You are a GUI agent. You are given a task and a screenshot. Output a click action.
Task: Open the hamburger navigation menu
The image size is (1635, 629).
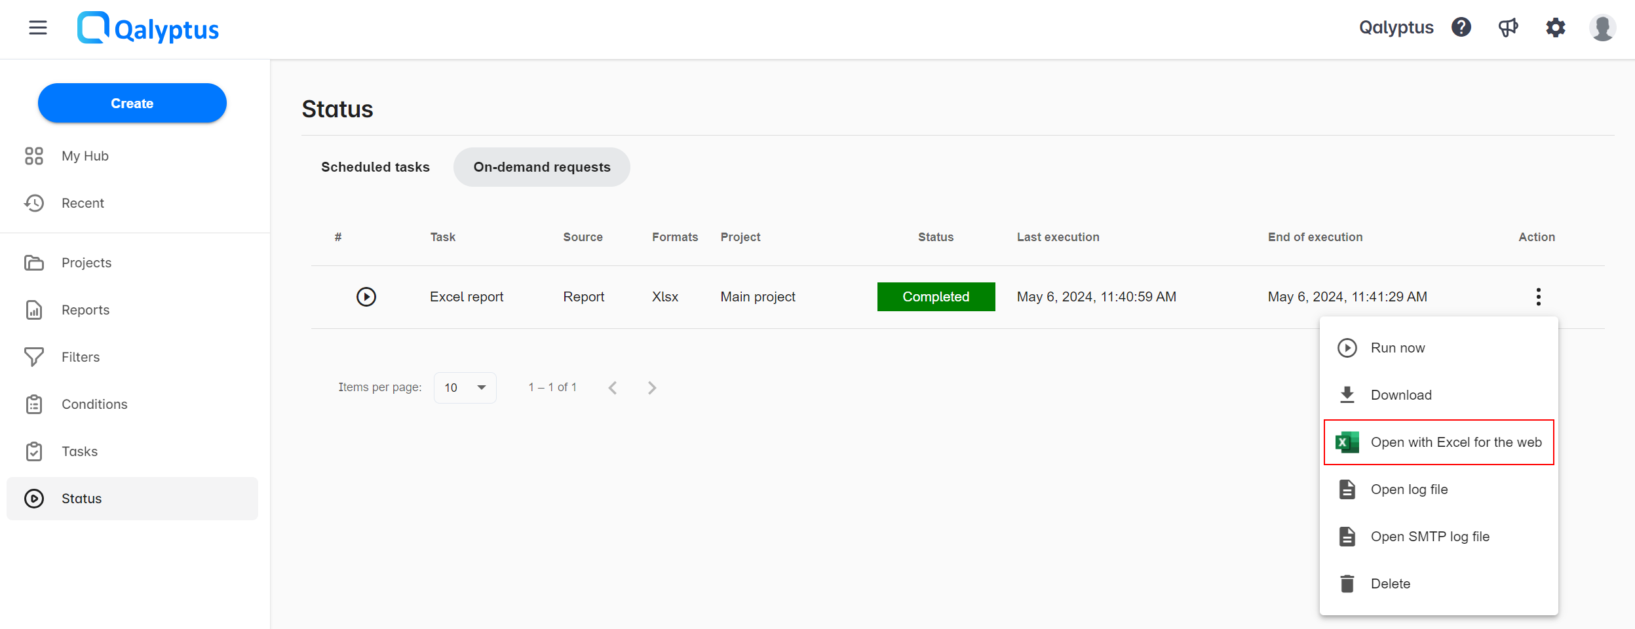coord(37,28)
